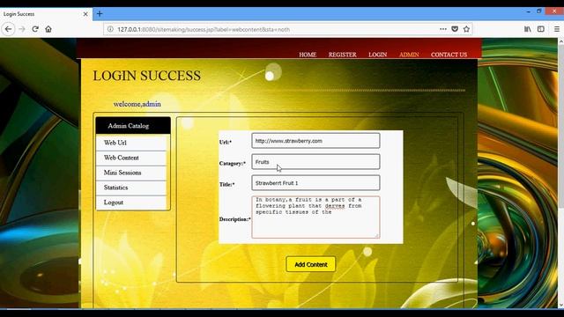564x317 pixels.
Task: Click the Url input field
Action: pyautogui.click(x=315, y=141)
